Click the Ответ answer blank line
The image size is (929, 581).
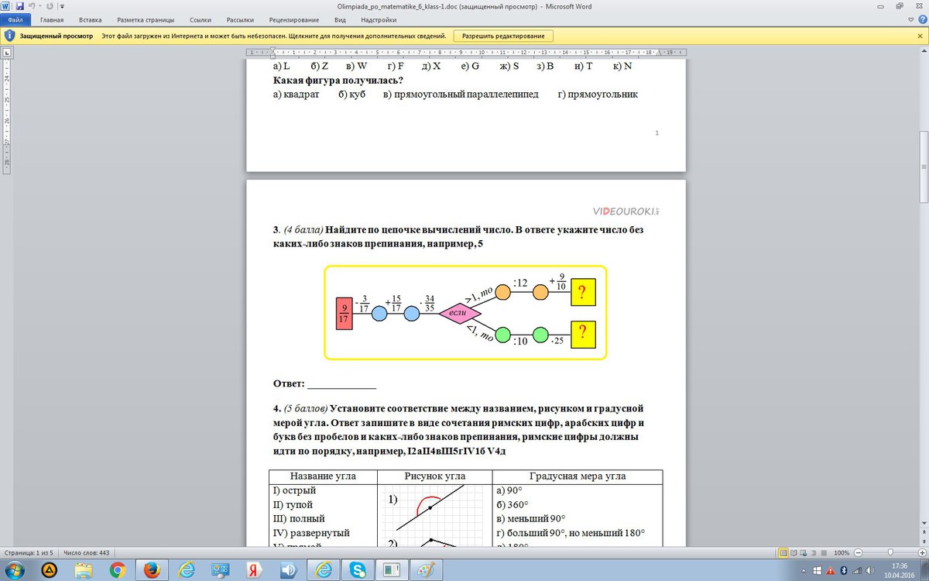(341, 383)
